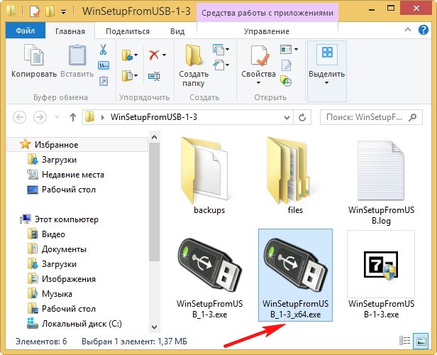The image size is (437, 355).
Task: Click the red X Delete icon
Action: (154, 54)
